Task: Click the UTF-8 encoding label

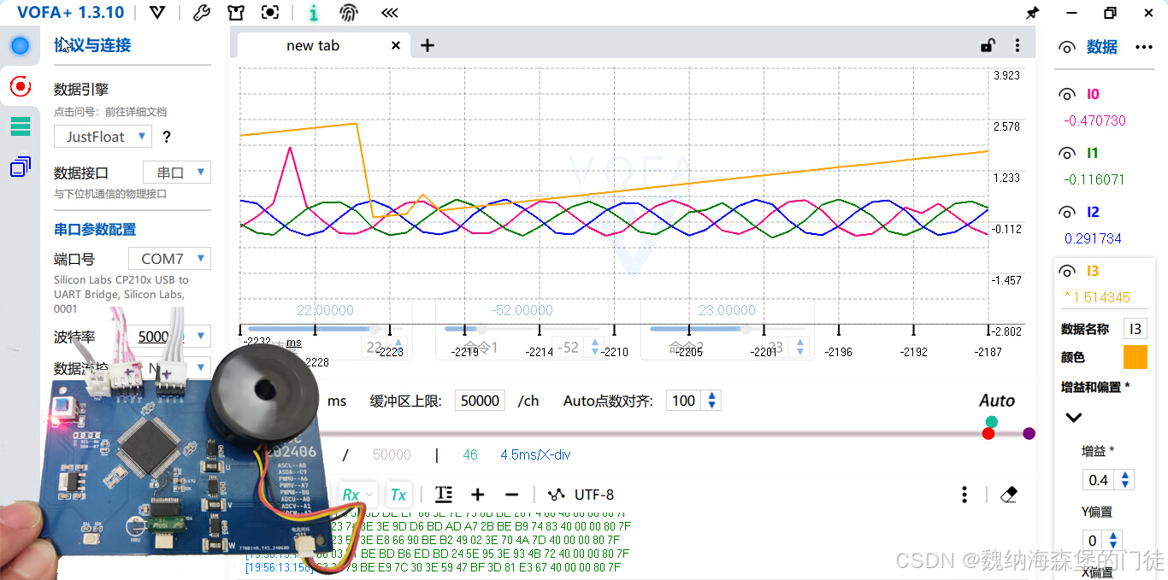Action: (594, 495)
